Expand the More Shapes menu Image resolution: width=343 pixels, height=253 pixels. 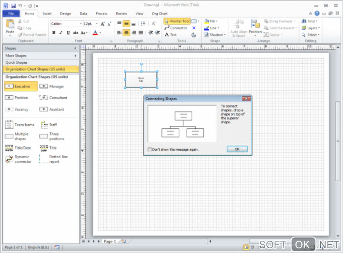pyautogui.click(x=41, y=56)
